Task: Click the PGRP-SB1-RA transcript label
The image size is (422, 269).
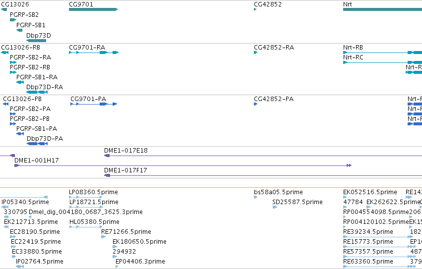Action: pyautogui.click(x=37, y=77)
